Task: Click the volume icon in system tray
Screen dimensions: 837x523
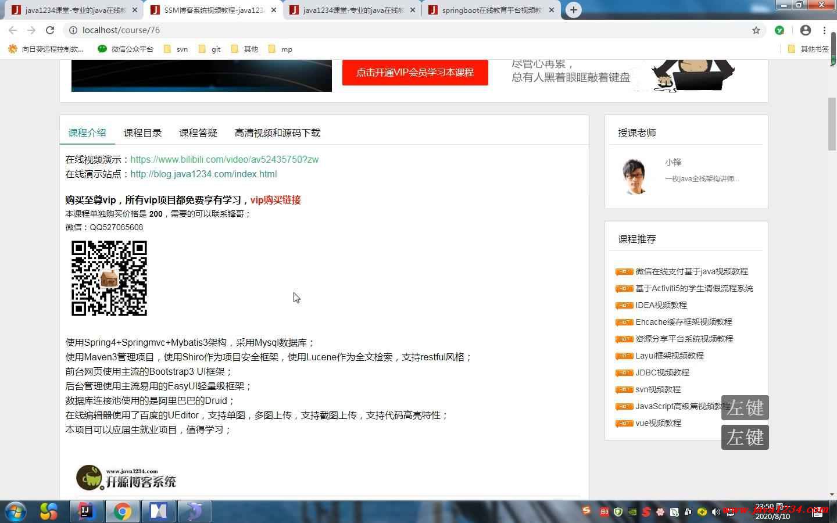Action: coord(716,512)
